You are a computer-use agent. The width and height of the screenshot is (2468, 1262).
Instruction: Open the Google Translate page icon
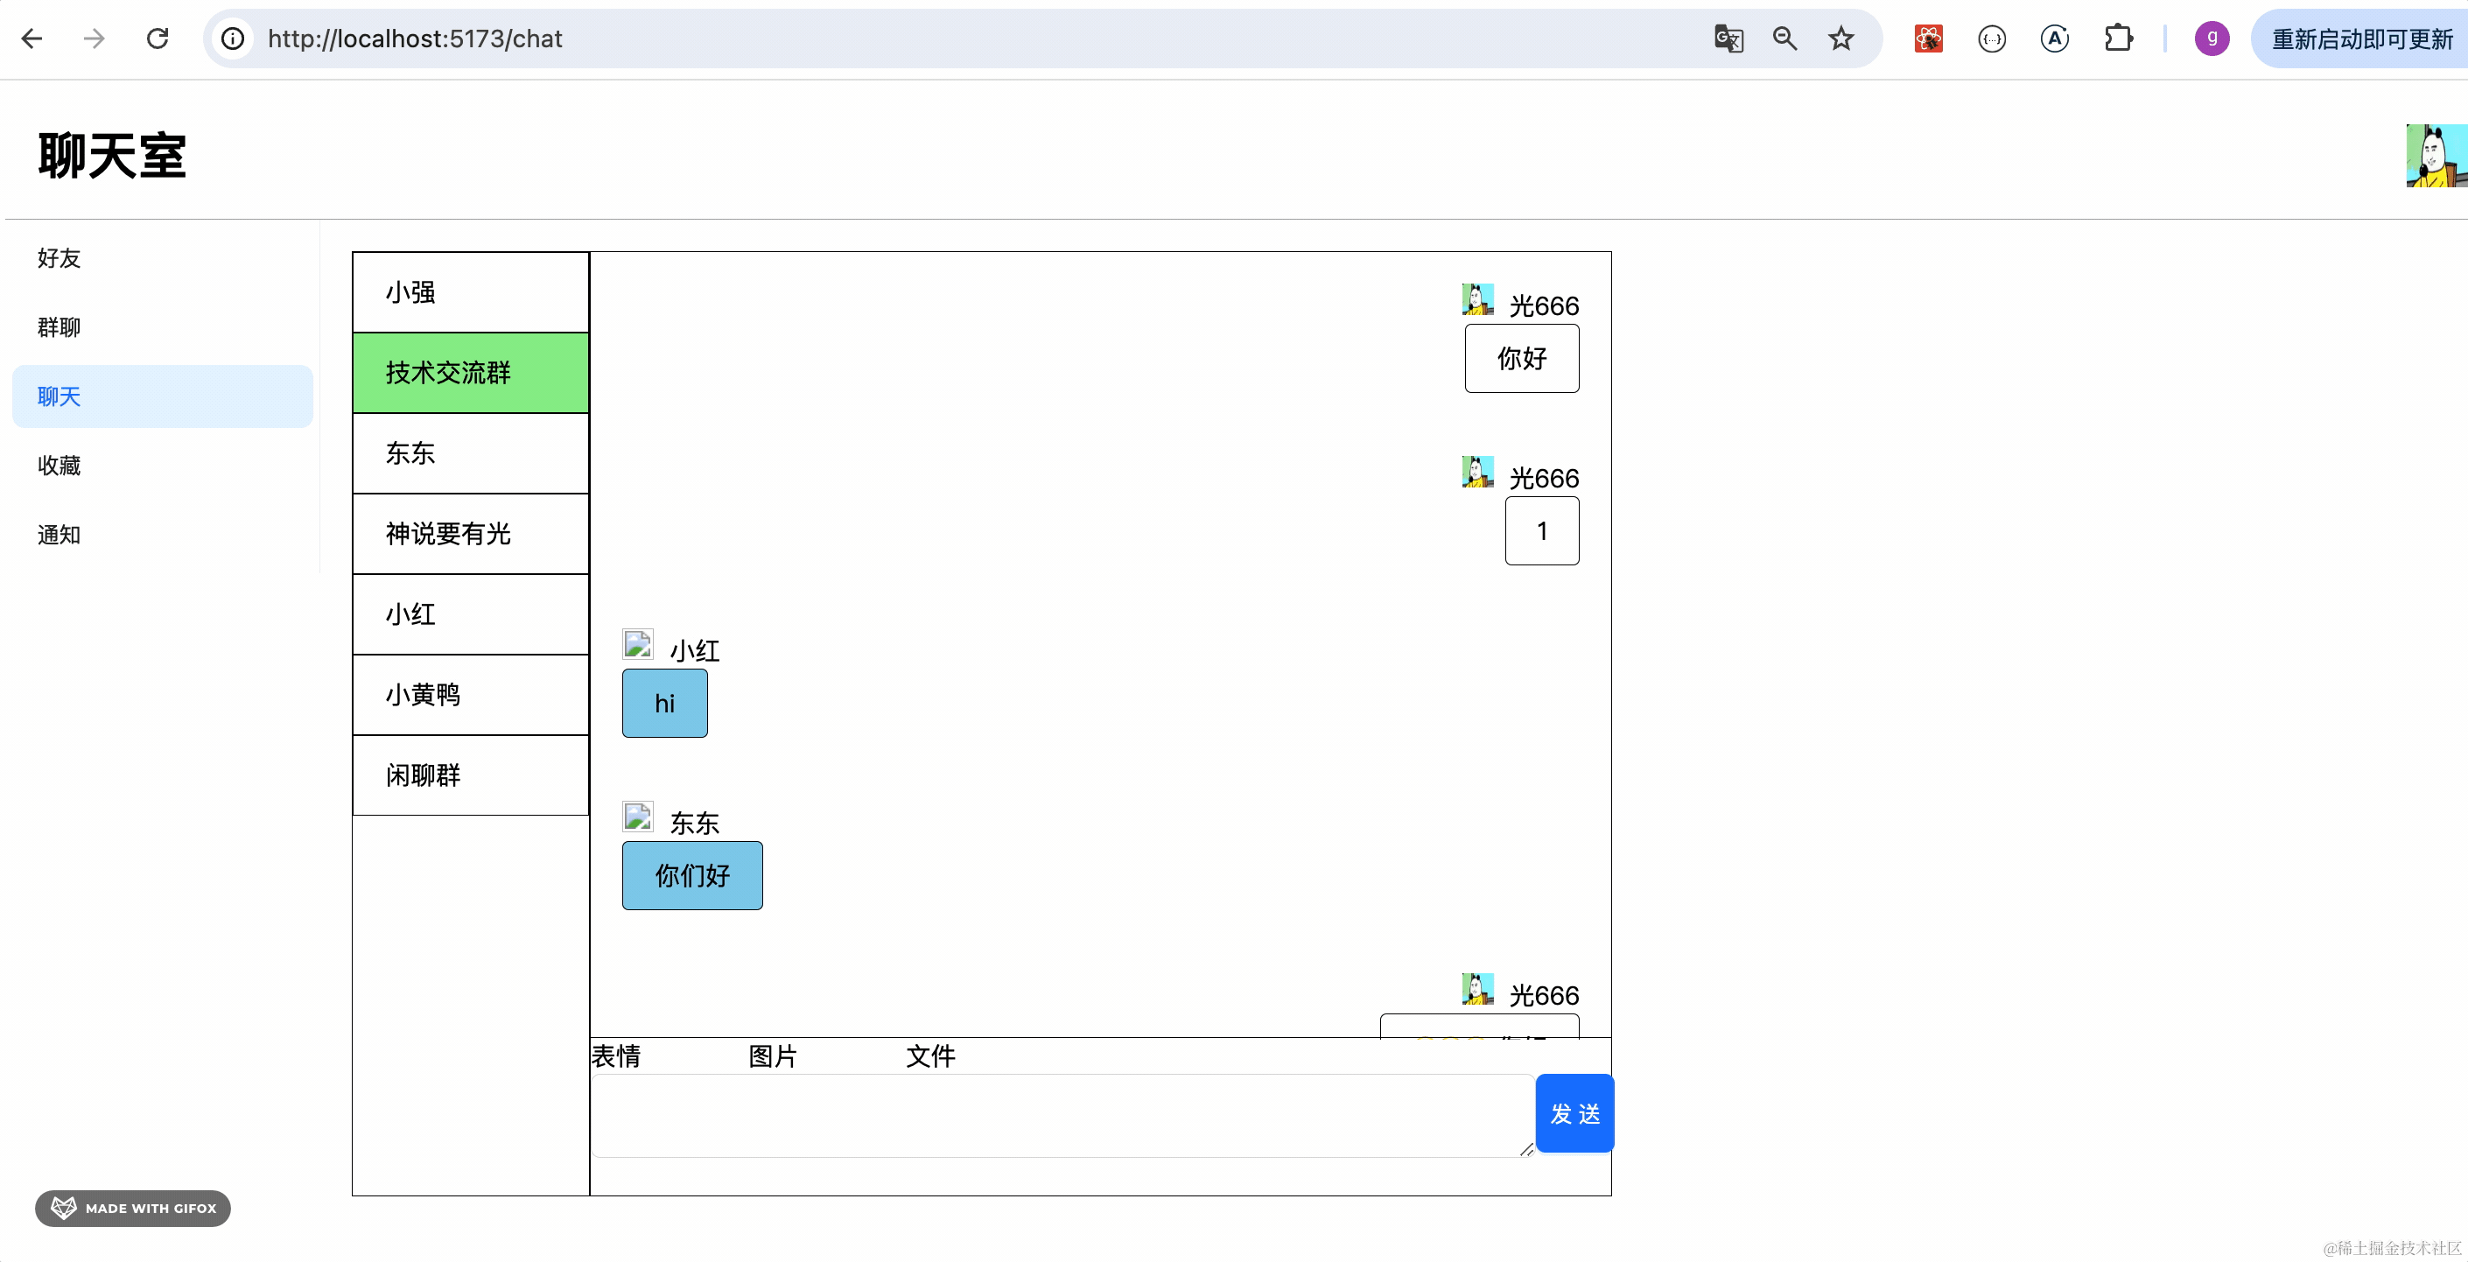click(1728, 39)
